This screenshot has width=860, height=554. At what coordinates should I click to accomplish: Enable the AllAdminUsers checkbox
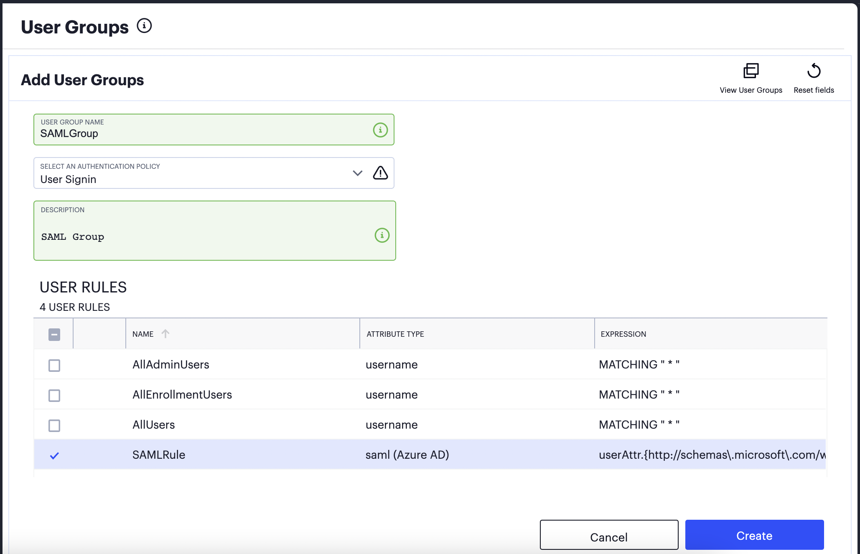(x=54, y=364)
